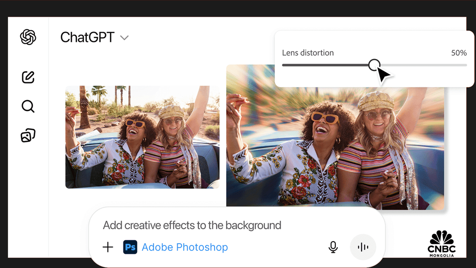Click the Lens distortion label
This screenshot has width=476, height=268.
point(308,53)
